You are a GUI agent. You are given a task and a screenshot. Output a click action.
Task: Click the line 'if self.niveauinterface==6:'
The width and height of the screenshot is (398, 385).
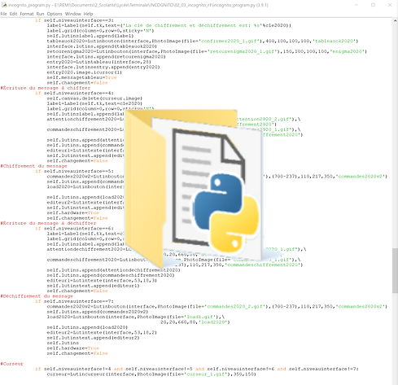coord(75,229)
